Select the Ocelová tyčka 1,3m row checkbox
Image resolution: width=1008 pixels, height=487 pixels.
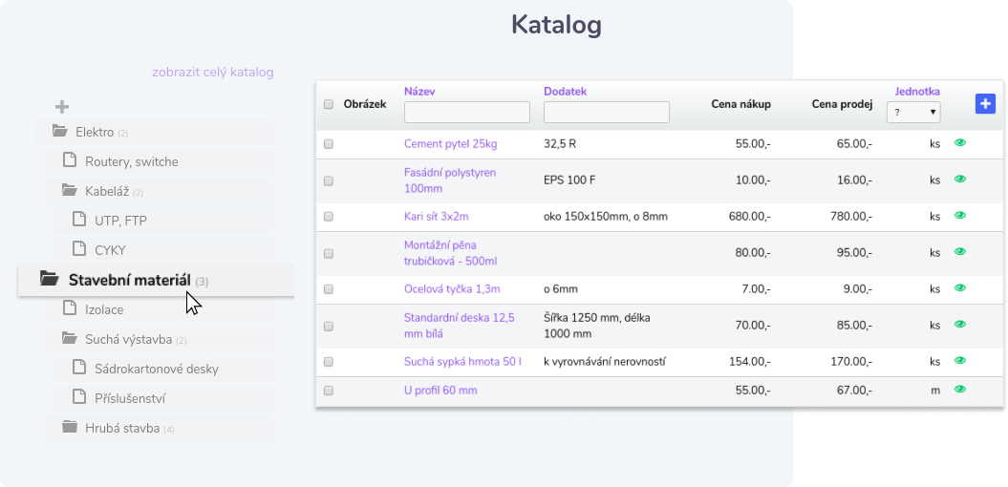329,289
